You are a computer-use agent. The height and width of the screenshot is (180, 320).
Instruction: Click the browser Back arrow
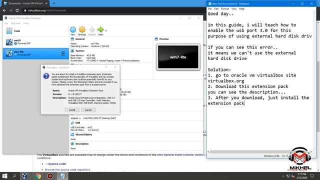(x=4, y=10)
